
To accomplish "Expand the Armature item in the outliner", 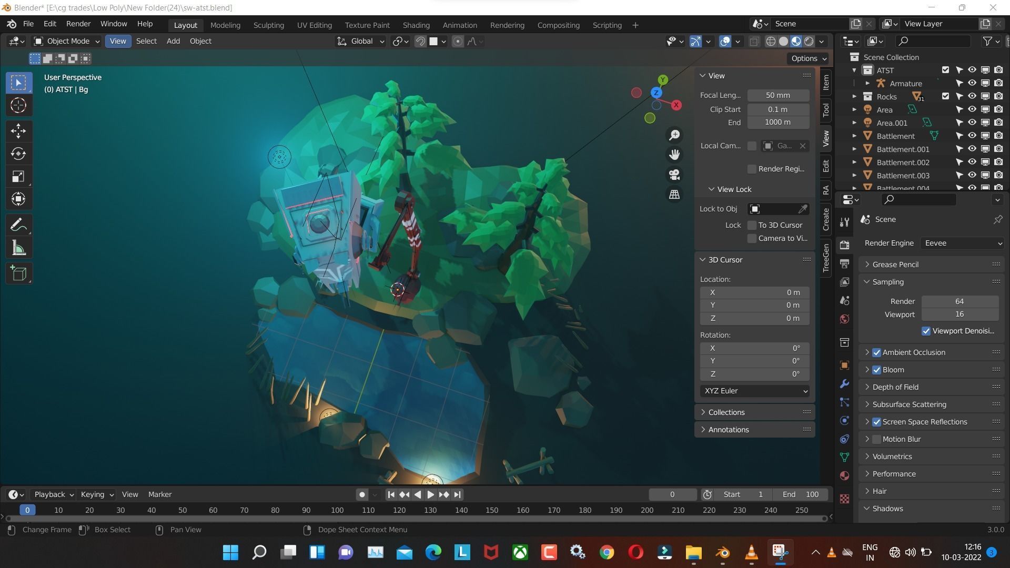I will click(x=867, y=83).
